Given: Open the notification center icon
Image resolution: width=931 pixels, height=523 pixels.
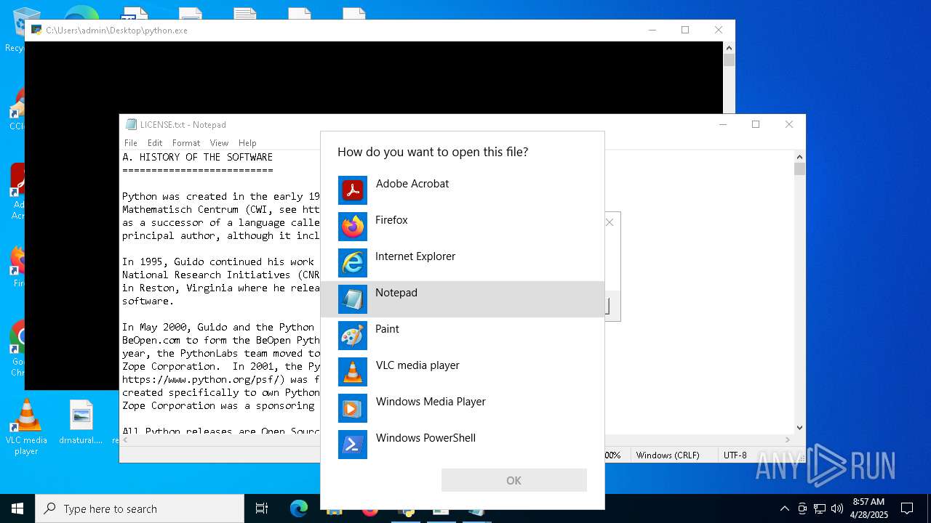Looking at the screenshot, I should pyautogui.click(x=907, y=508).
